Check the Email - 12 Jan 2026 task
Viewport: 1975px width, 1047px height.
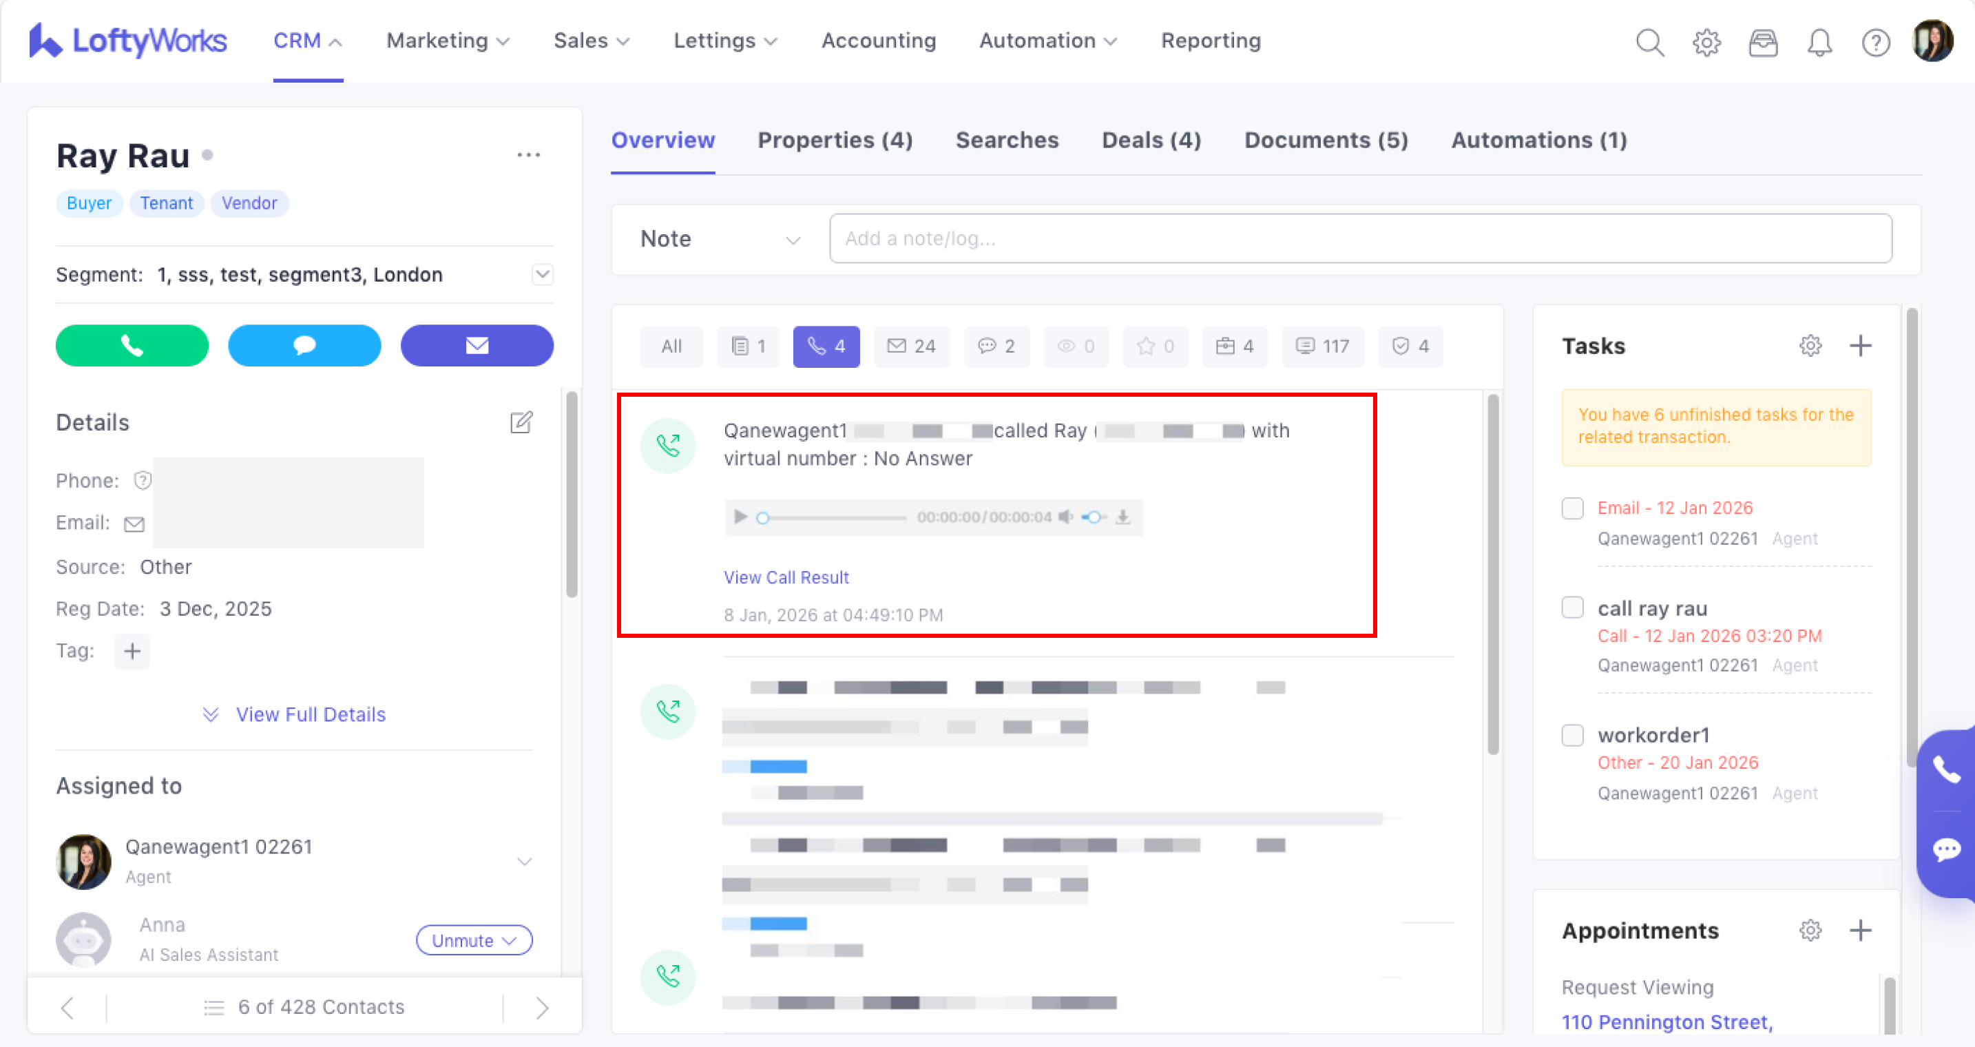[x=1572, y=508]
